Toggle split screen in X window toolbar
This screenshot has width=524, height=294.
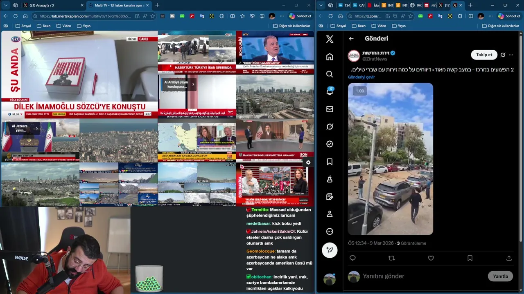471,16
